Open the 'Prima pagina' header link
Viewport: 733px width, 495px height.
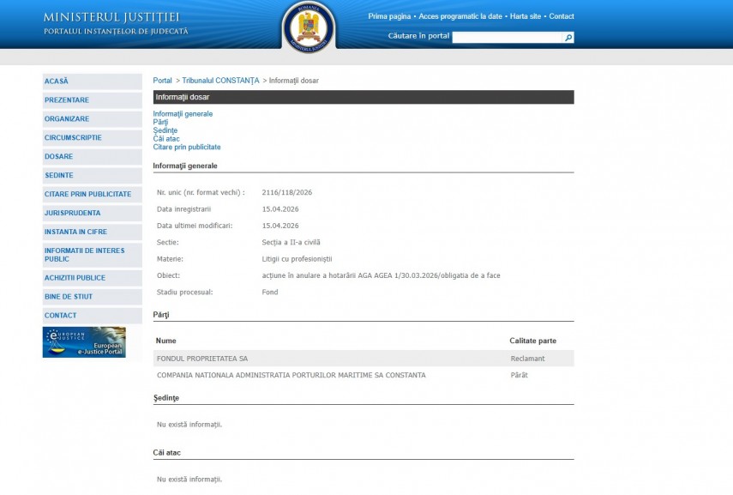point(390,16)
